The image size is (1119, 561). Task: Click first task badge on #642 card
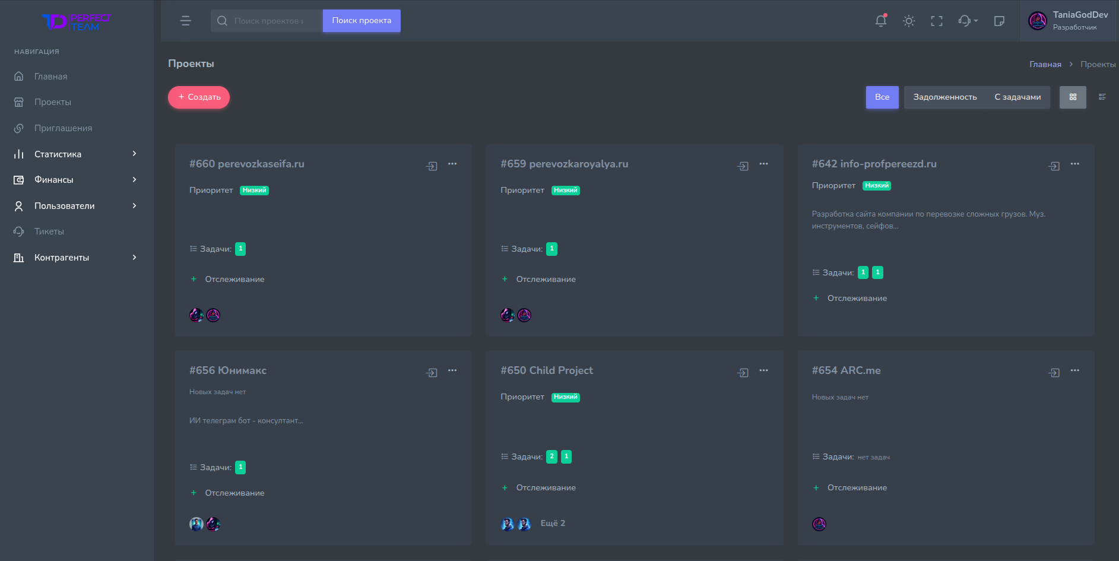pyautogui.click(x=863, y=272)
